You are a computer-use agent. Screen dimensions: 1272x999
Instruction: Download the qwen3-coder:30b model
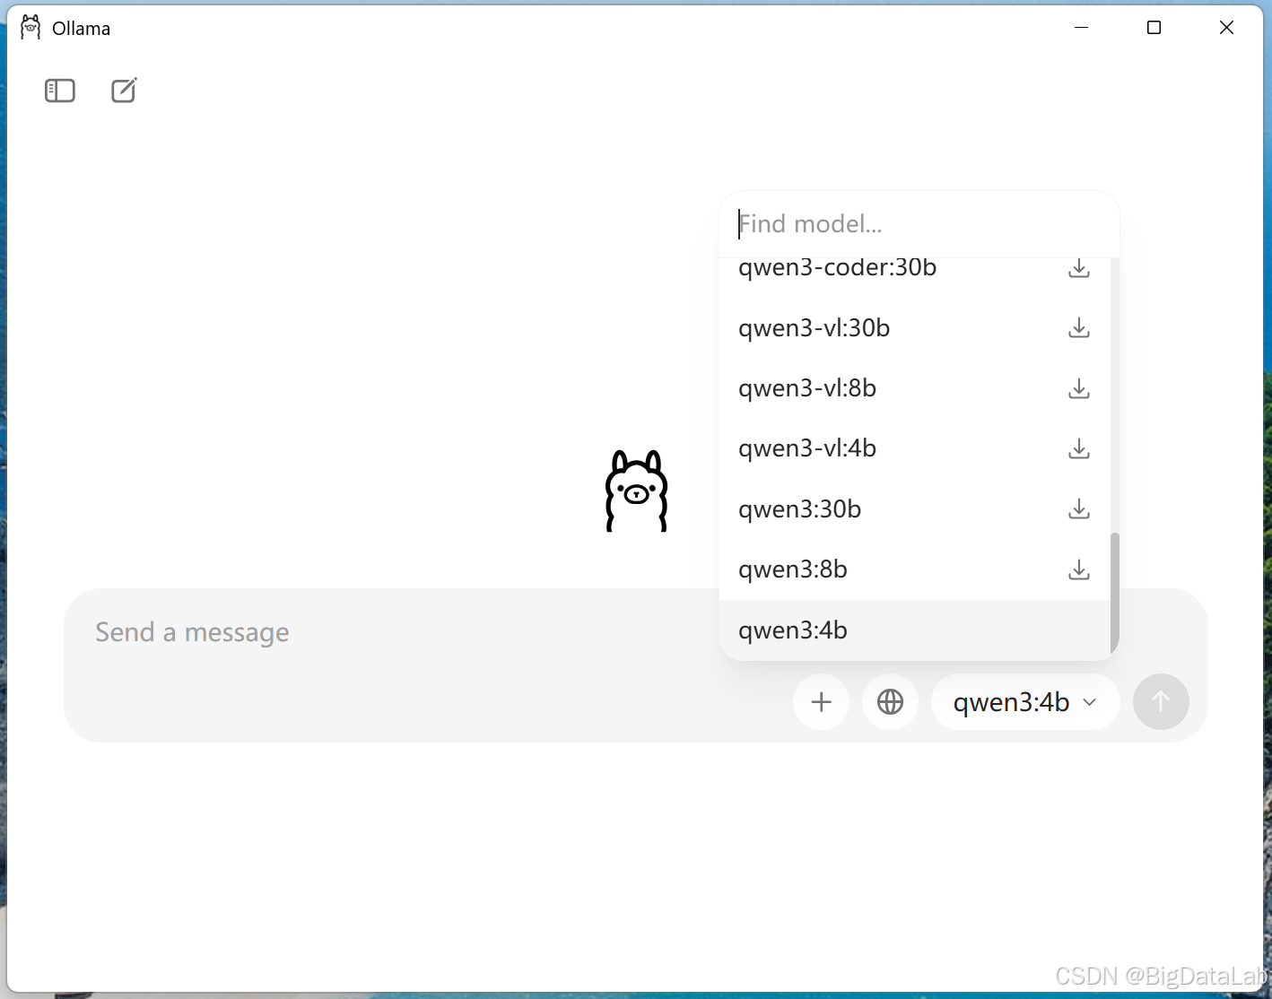tap(1079, 268)
